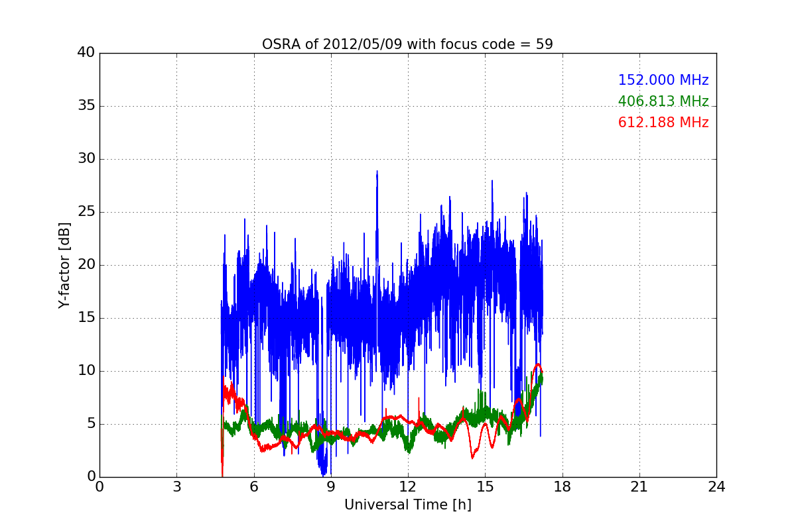
Task: Click the y-axis tick label 20
Action: [x=86, y=265]
